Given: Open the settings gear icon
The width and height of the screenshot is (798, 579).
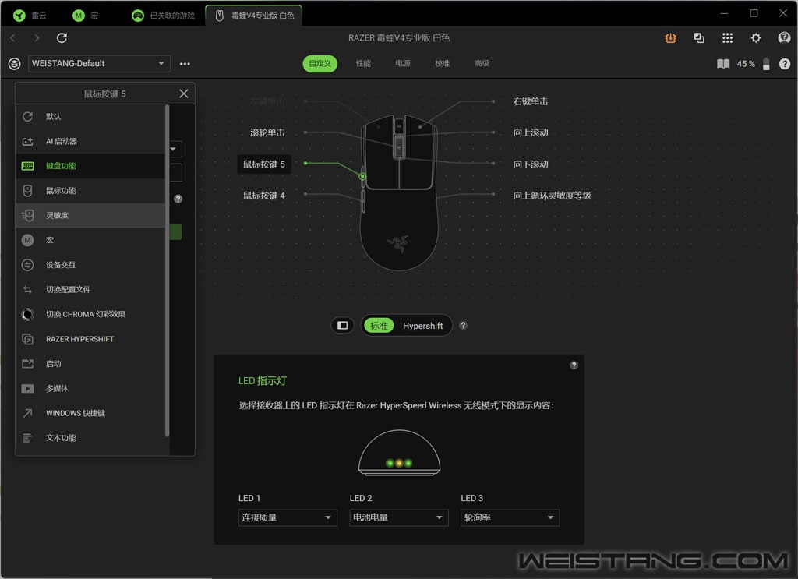Looking at the screenshot, I should tap(755, 38).
